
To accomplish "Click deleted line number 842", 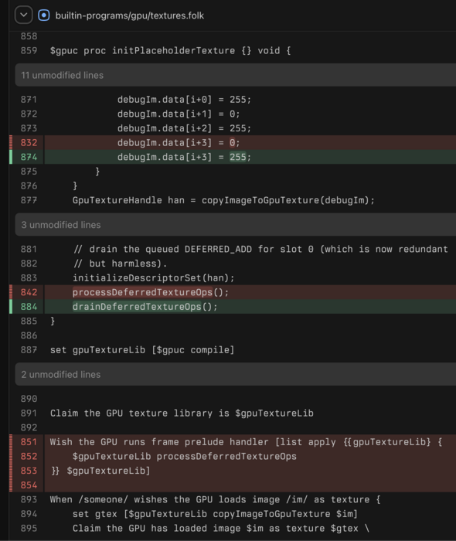I will 29,292.
